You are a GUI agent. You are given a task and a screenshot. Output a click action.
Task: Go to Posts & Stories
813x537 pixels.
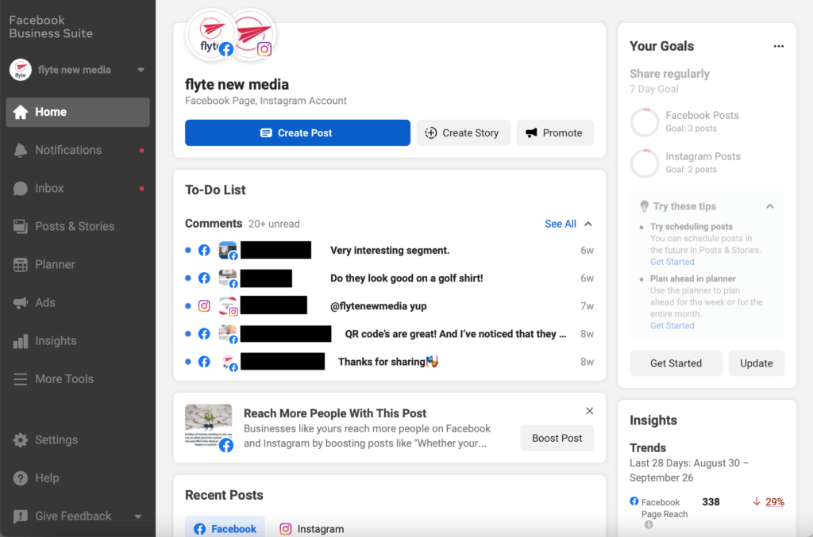(77, 226)
